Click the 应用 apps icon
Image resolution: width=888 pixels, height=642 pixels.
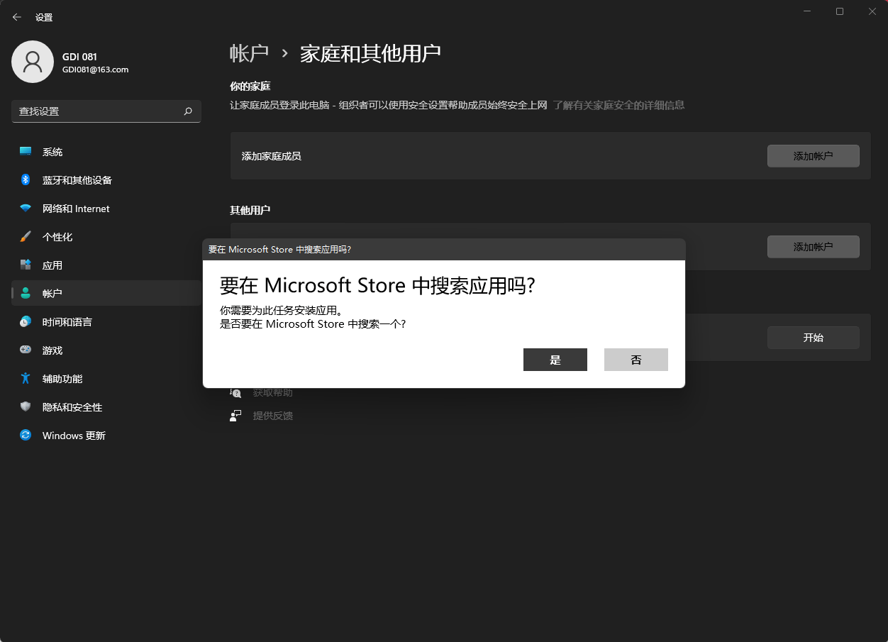pos(26,265)
